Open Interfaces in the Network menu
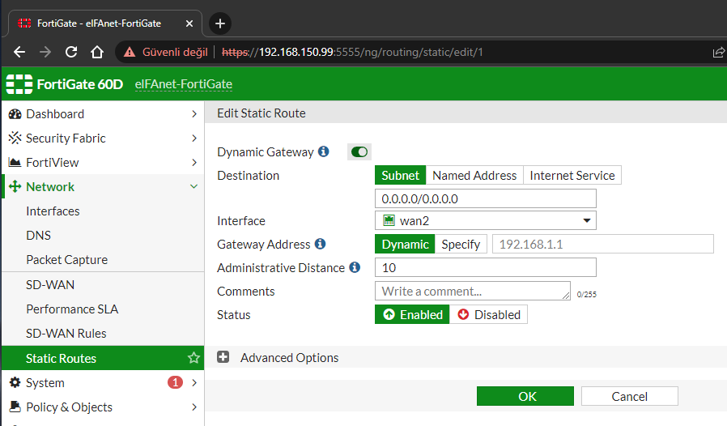Viewport: 727px width, 426px height. [x=53, y=211]
